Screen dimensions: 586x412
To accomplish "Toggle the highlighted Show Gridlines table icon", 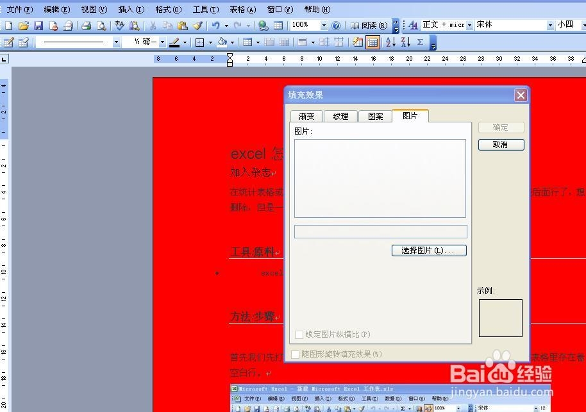I will 373,42.
